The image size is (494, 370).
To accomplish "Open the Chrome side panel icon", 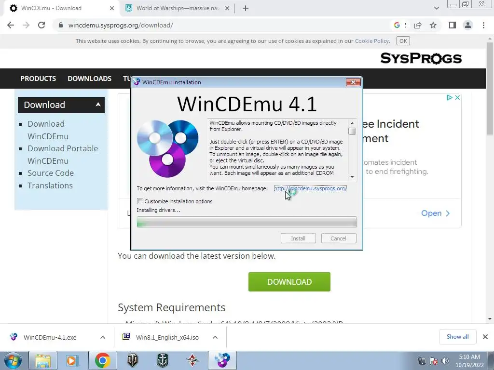I will point(453,25).
